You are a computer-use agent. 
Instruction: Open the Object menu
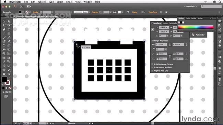pyautogui.click(x=42, y=2)
